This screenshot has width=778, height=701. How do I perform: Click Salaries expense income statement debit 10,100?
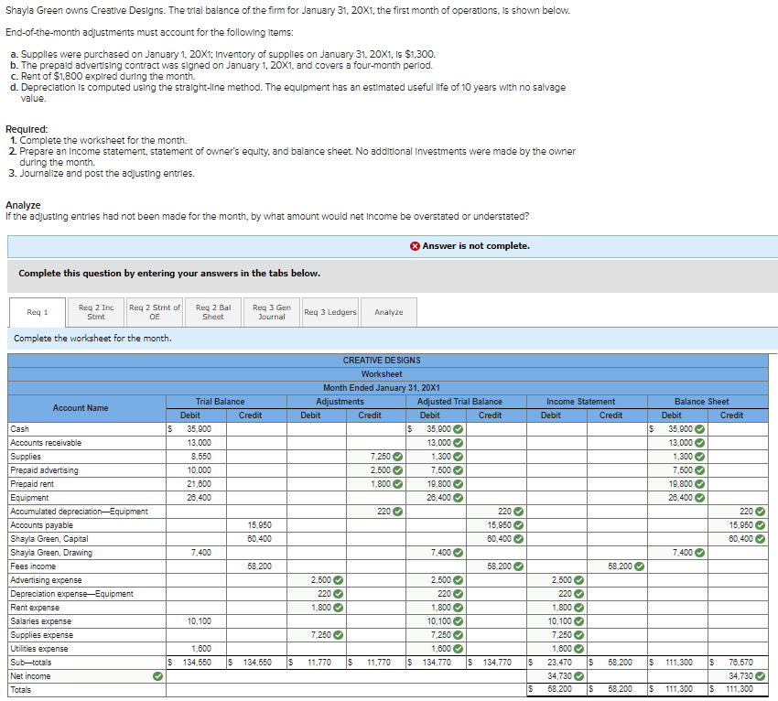tap(556, 621)
